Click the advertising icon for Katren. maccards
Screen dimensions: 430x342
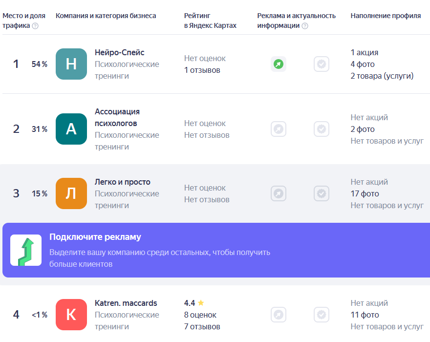click(x=279, y=315)
